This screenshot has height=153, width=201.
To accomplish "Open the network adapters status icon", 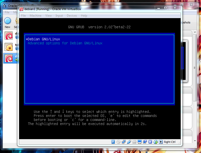I will [124, 142].
